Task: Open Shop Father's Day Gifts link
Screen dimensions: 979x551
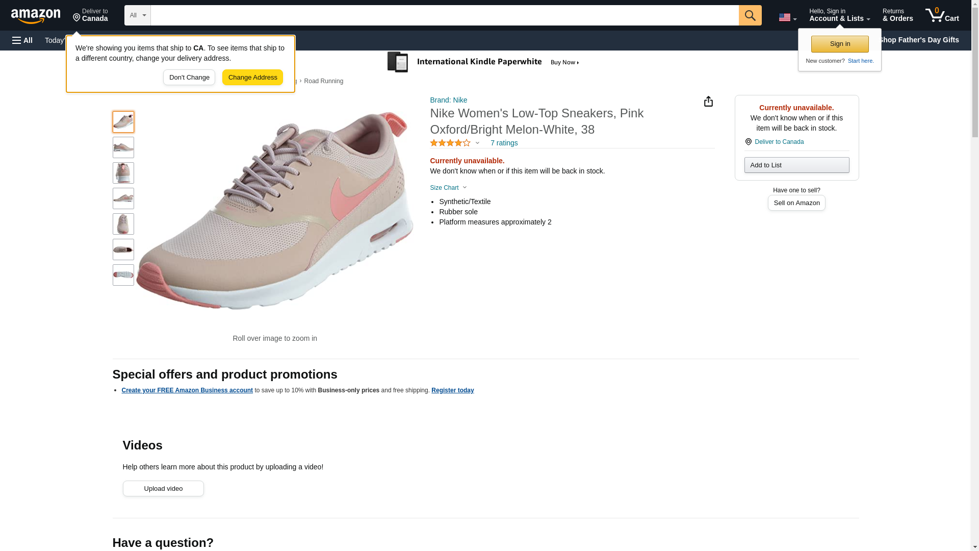Action: click(x=918, y=40)
